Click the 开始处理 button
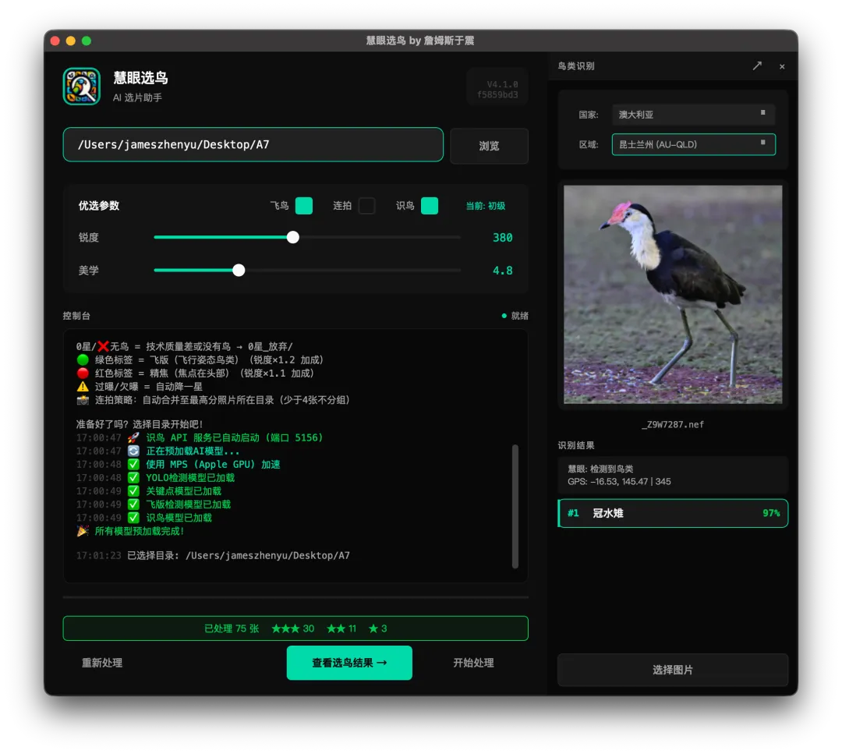842x754 pixels. (474, 663)
